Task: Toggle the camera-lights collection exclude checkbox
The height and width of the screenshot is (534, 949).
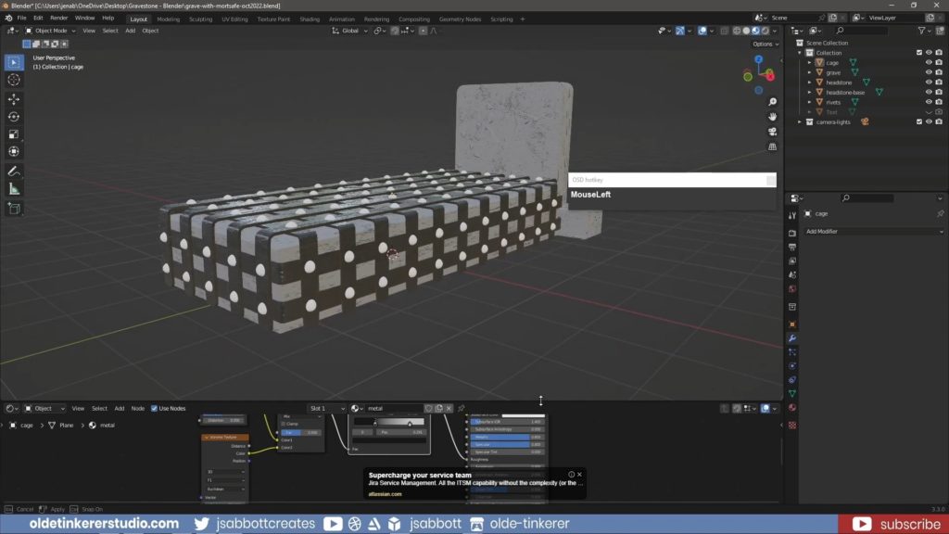Action: (x=919, y=121)
